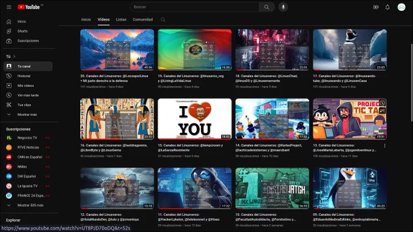413x232 pixels.
Task: Click the search magnifier button
Action: [x=267, y=7]
